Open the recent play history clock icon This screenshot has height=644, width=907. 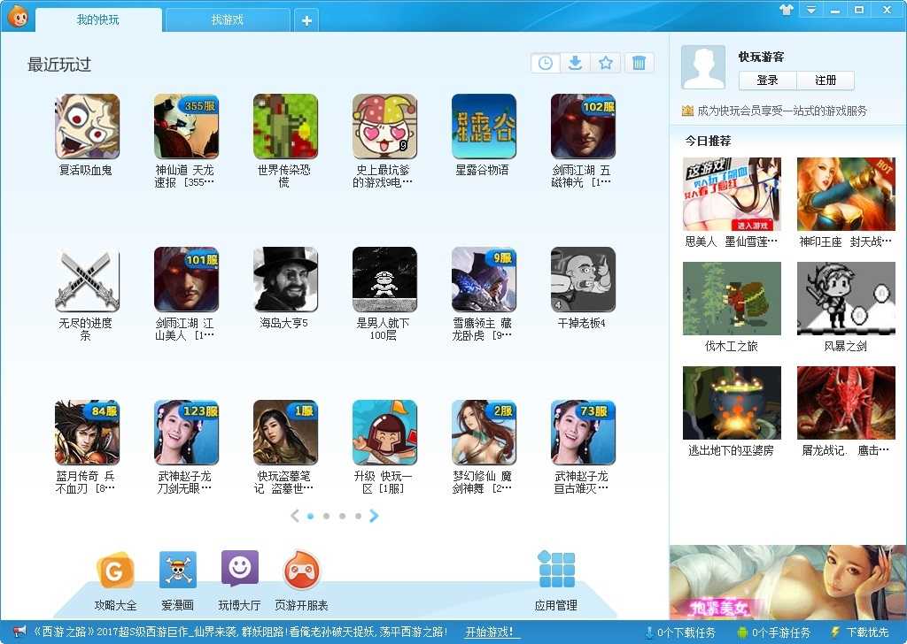click(545, 63)
